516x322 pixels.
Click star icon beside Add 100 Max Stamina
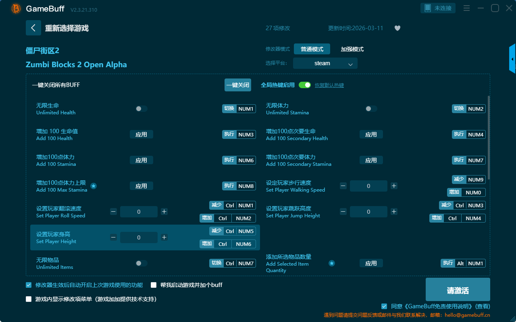click(x=94, y=186)
